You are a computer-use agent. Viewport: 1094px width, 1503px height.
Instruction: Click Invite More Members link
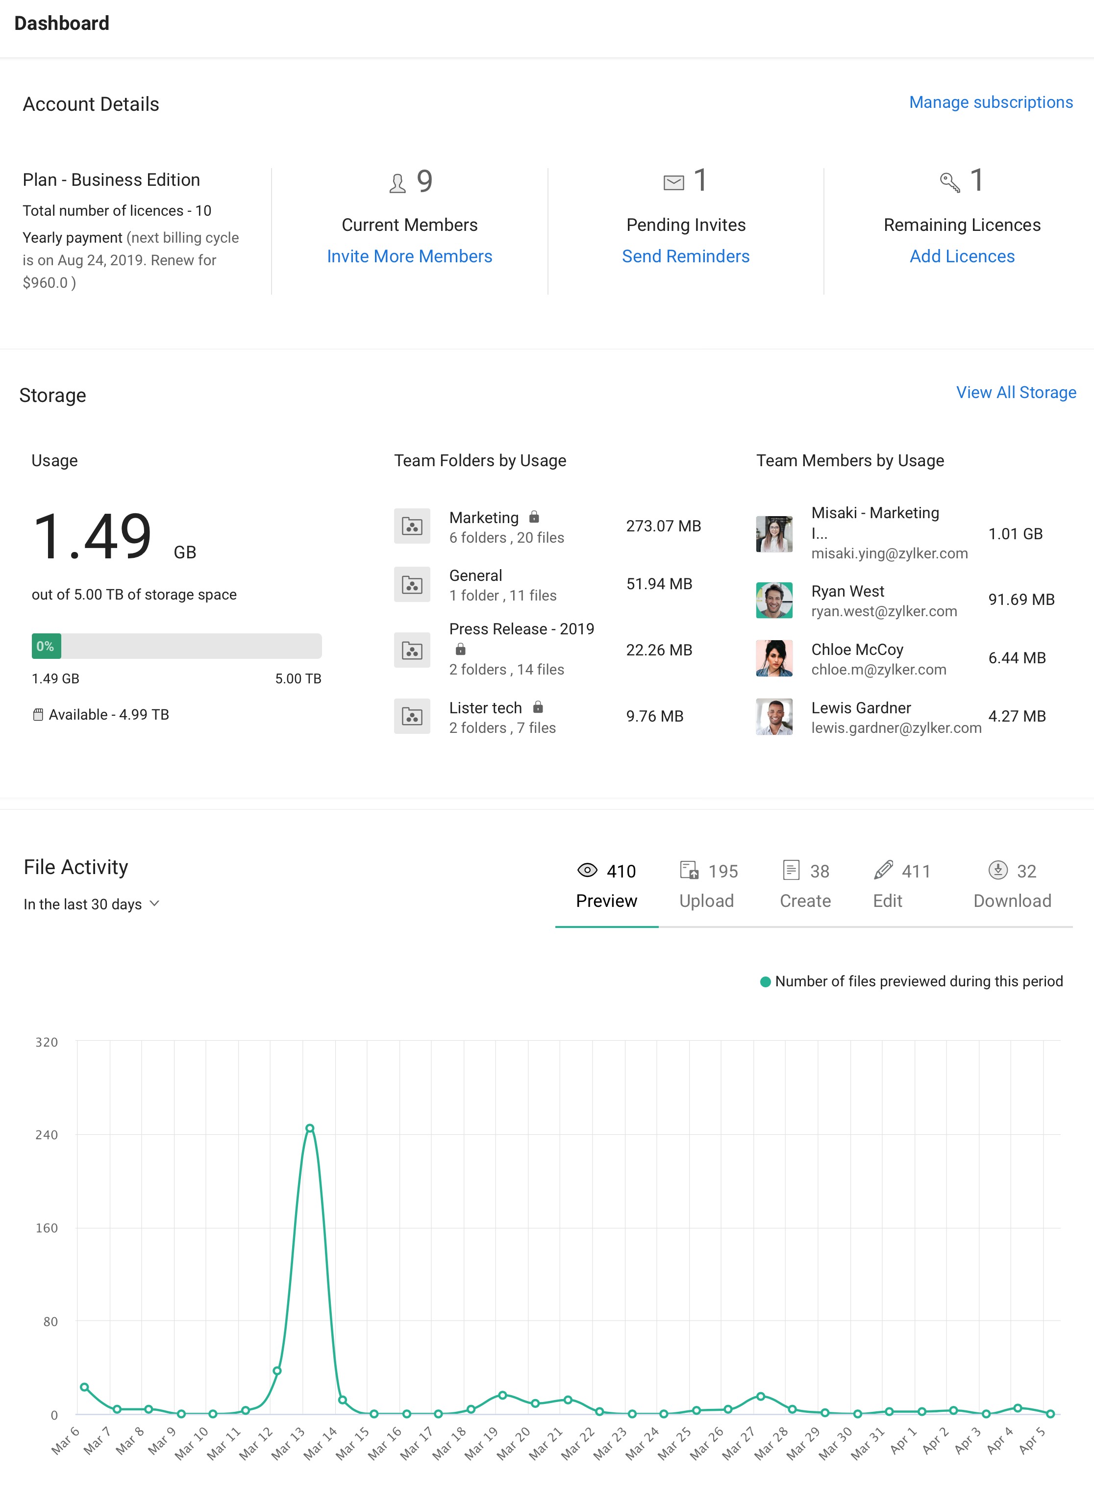pos(409,256)
